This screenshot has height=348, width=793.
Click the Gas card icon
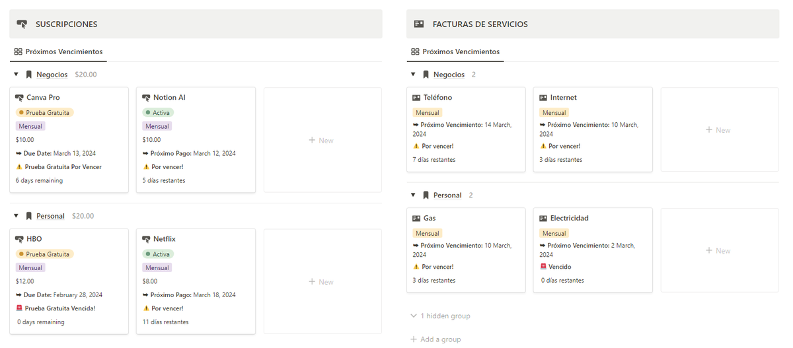416,219
